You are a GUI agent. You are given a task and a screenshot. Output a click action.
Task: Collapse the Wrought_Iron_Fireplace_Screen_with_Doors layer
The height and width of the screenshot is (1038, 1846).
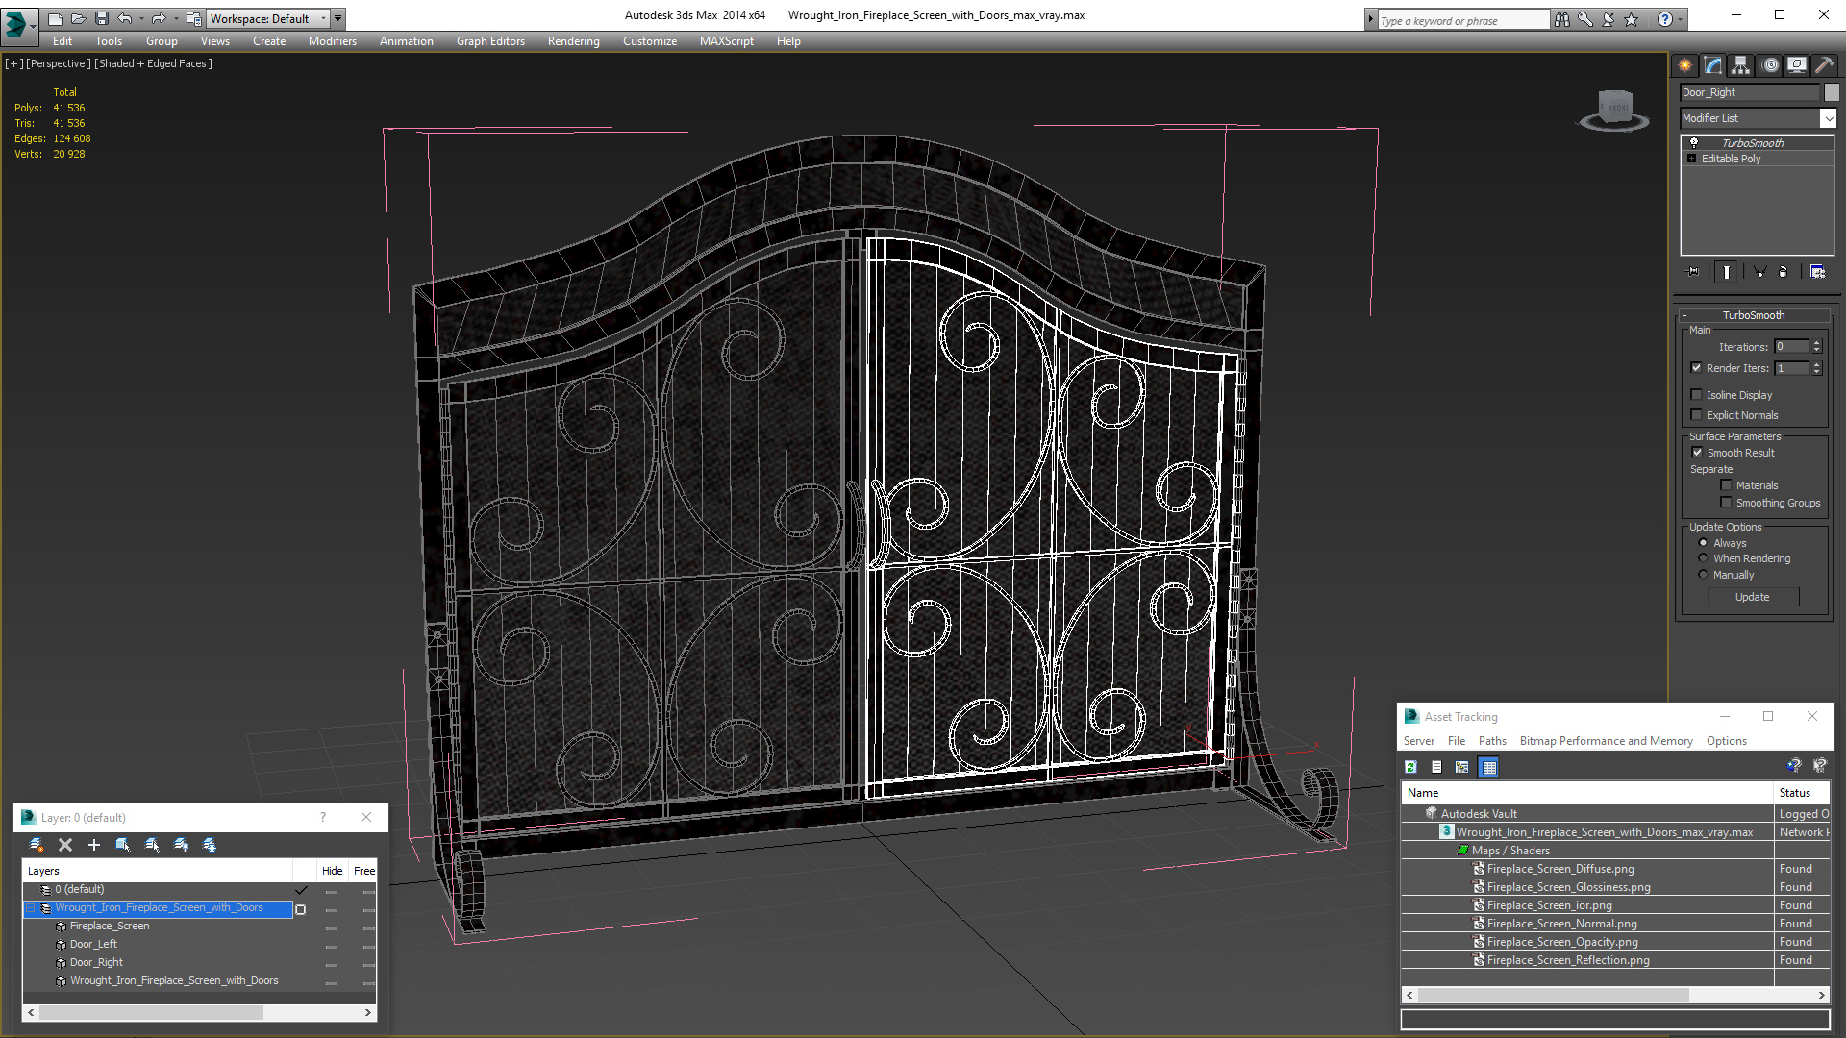pyautogui.click(x=30, y=908)
